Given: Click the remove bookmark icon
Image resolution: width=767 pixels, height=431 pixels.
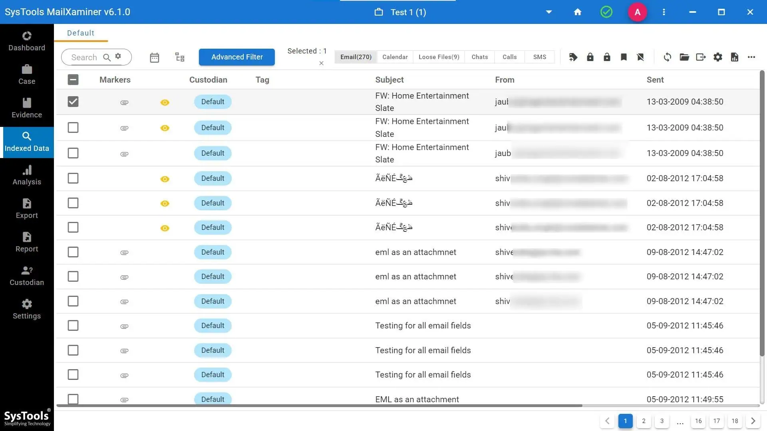Looking at the screenshot, I should 640,57.
